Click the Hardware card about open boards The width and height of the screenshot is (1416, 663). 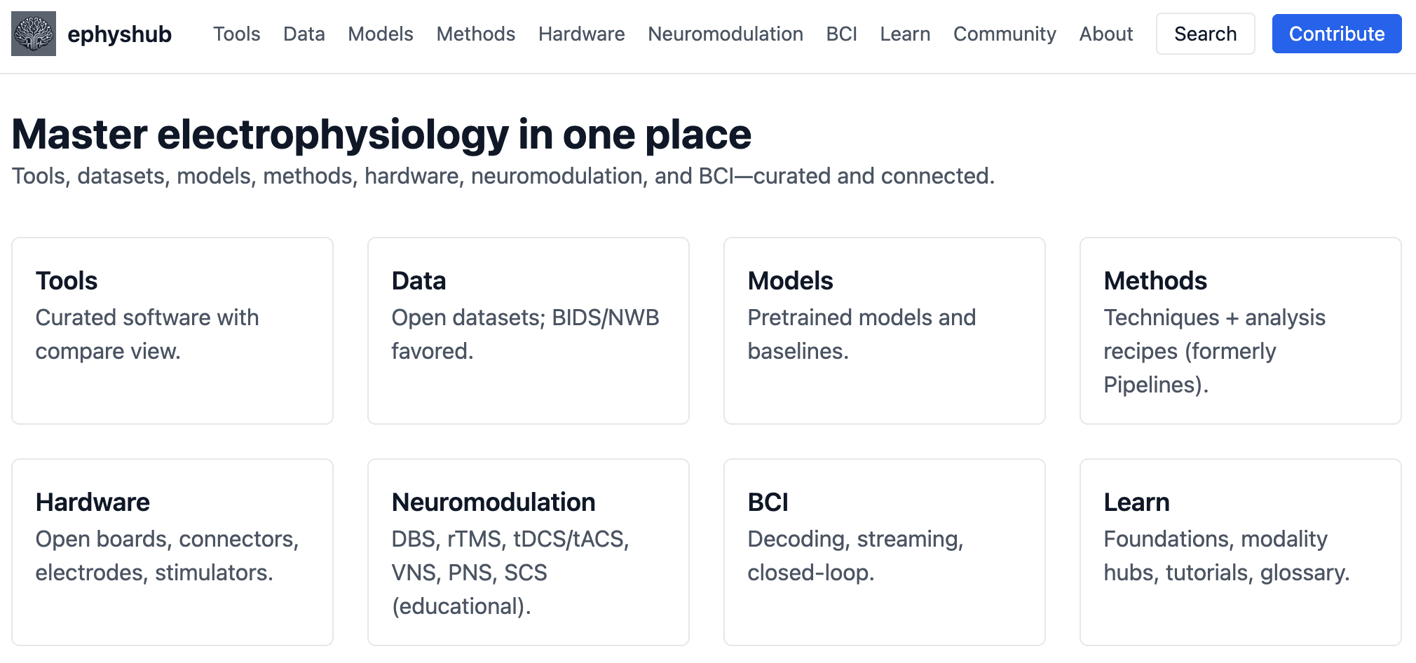click(172, 552)
